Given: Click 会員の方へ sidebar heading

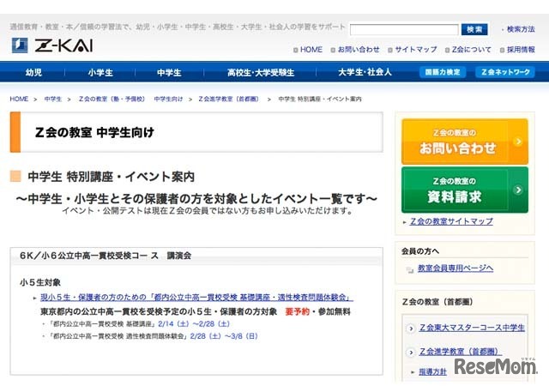Looking at the screenshot, I should point(420,251).
